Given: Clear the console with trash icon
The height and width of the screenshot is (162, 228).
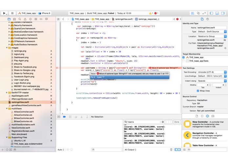Looking at the screenshot, I should click(x=171, y=150).
